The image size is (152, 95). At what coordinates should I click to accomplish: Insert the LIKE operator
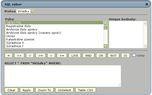(x=75, y=56)
